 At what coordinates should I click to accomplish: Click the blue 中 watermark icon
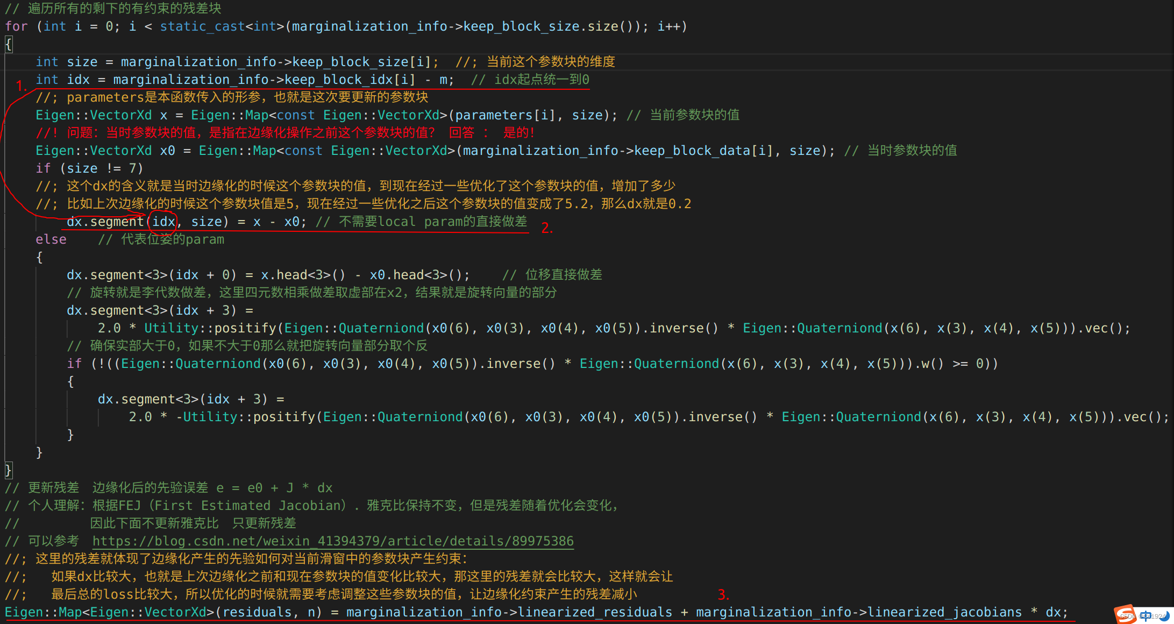coord(1145,616)
